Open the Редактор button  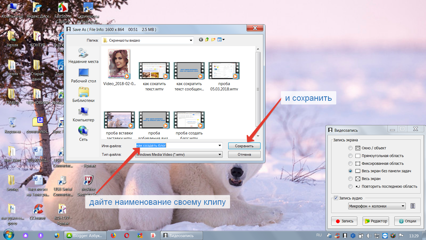click(376, 221)
